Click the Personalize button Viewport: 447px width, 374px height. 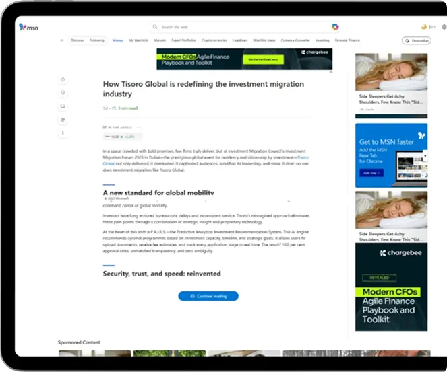pyautogui.click(x=417, y=40)
